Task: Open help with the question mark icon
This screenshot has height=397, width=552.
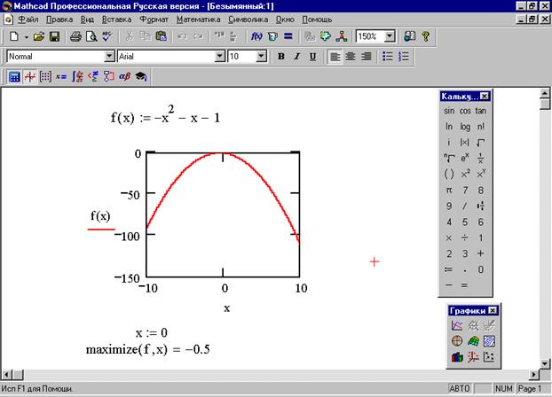Action: (x=426, y=36)
